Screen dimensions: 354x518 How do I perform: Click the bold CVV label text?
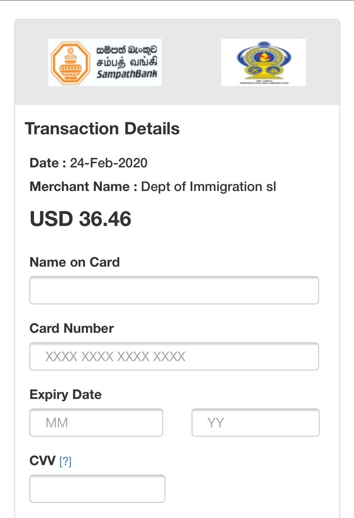tap(42, 461)
